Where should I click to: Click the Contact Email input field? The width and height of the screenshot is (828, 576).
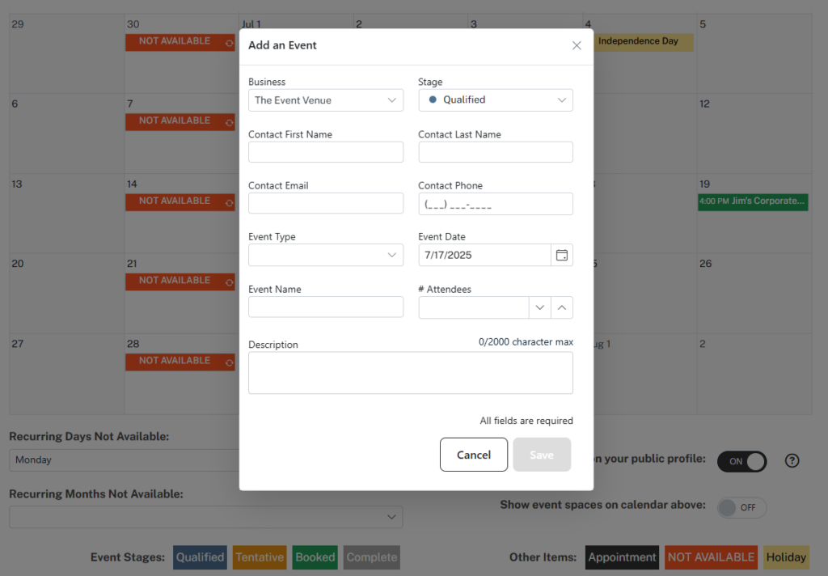pos(326,203)
